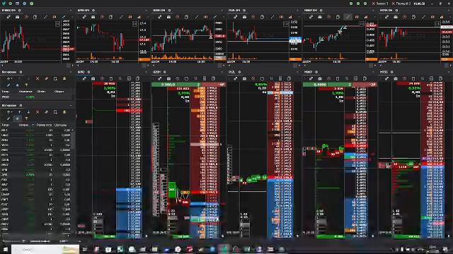Click the briefcase icon in the PLZL order book toolbar
This screenshot has width=453, height=254.
point(244,78)
